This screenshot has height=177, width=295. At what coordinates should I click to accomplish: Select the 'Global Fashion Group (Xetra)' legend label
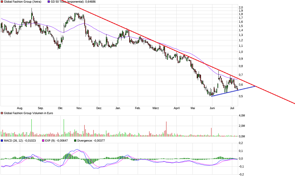(x=23, y=2)
